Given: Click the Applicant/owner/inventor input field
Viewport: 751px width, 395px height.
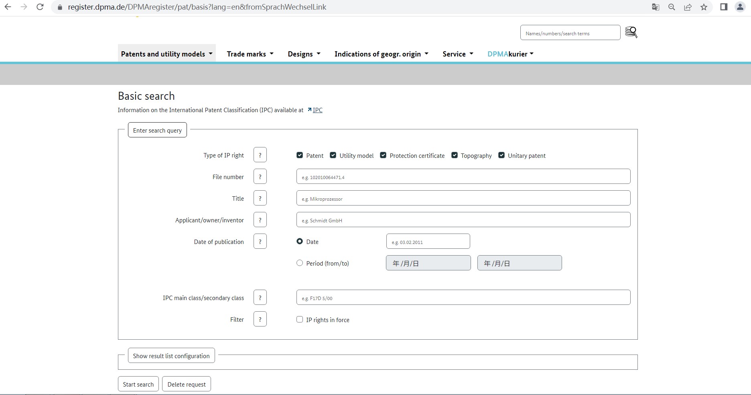Looking at the screenshot, I should pyautogui.click(x=463, y=220).
